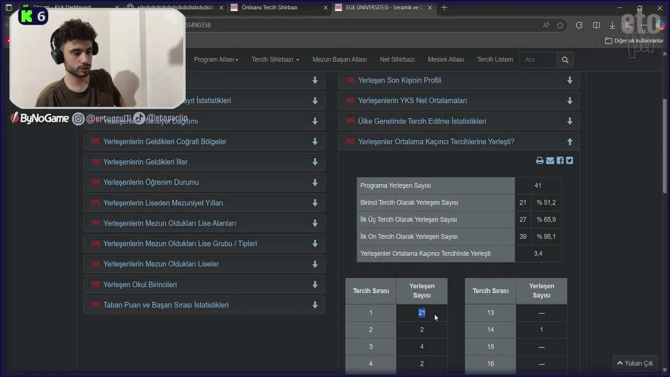670x377 pixels.
Task: Open the Tercih Sihirbazı dropdown menu
Action: point(275,60)
